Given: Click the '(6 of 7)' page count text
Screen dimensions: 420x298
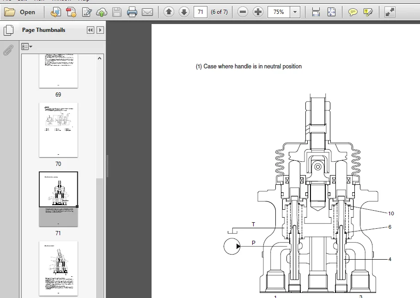Looking at the screenshot, I should [x=219, y=12].
